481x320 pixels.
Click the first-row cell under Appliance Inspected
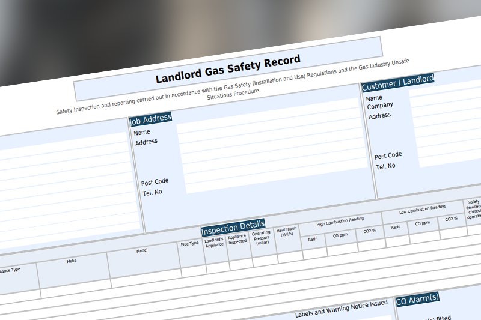point(242,264)
